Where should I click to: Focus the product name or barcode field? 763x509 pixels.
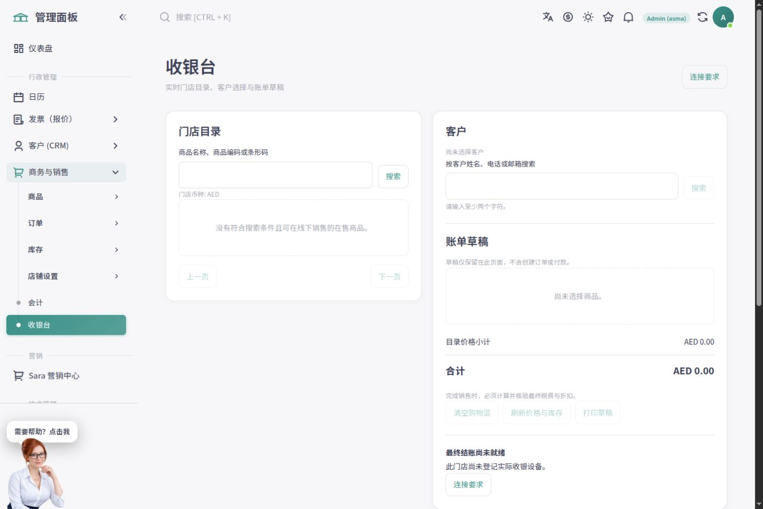[275, 175]
